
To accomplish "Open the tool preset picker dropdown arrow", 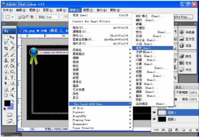I will [12, 17].
